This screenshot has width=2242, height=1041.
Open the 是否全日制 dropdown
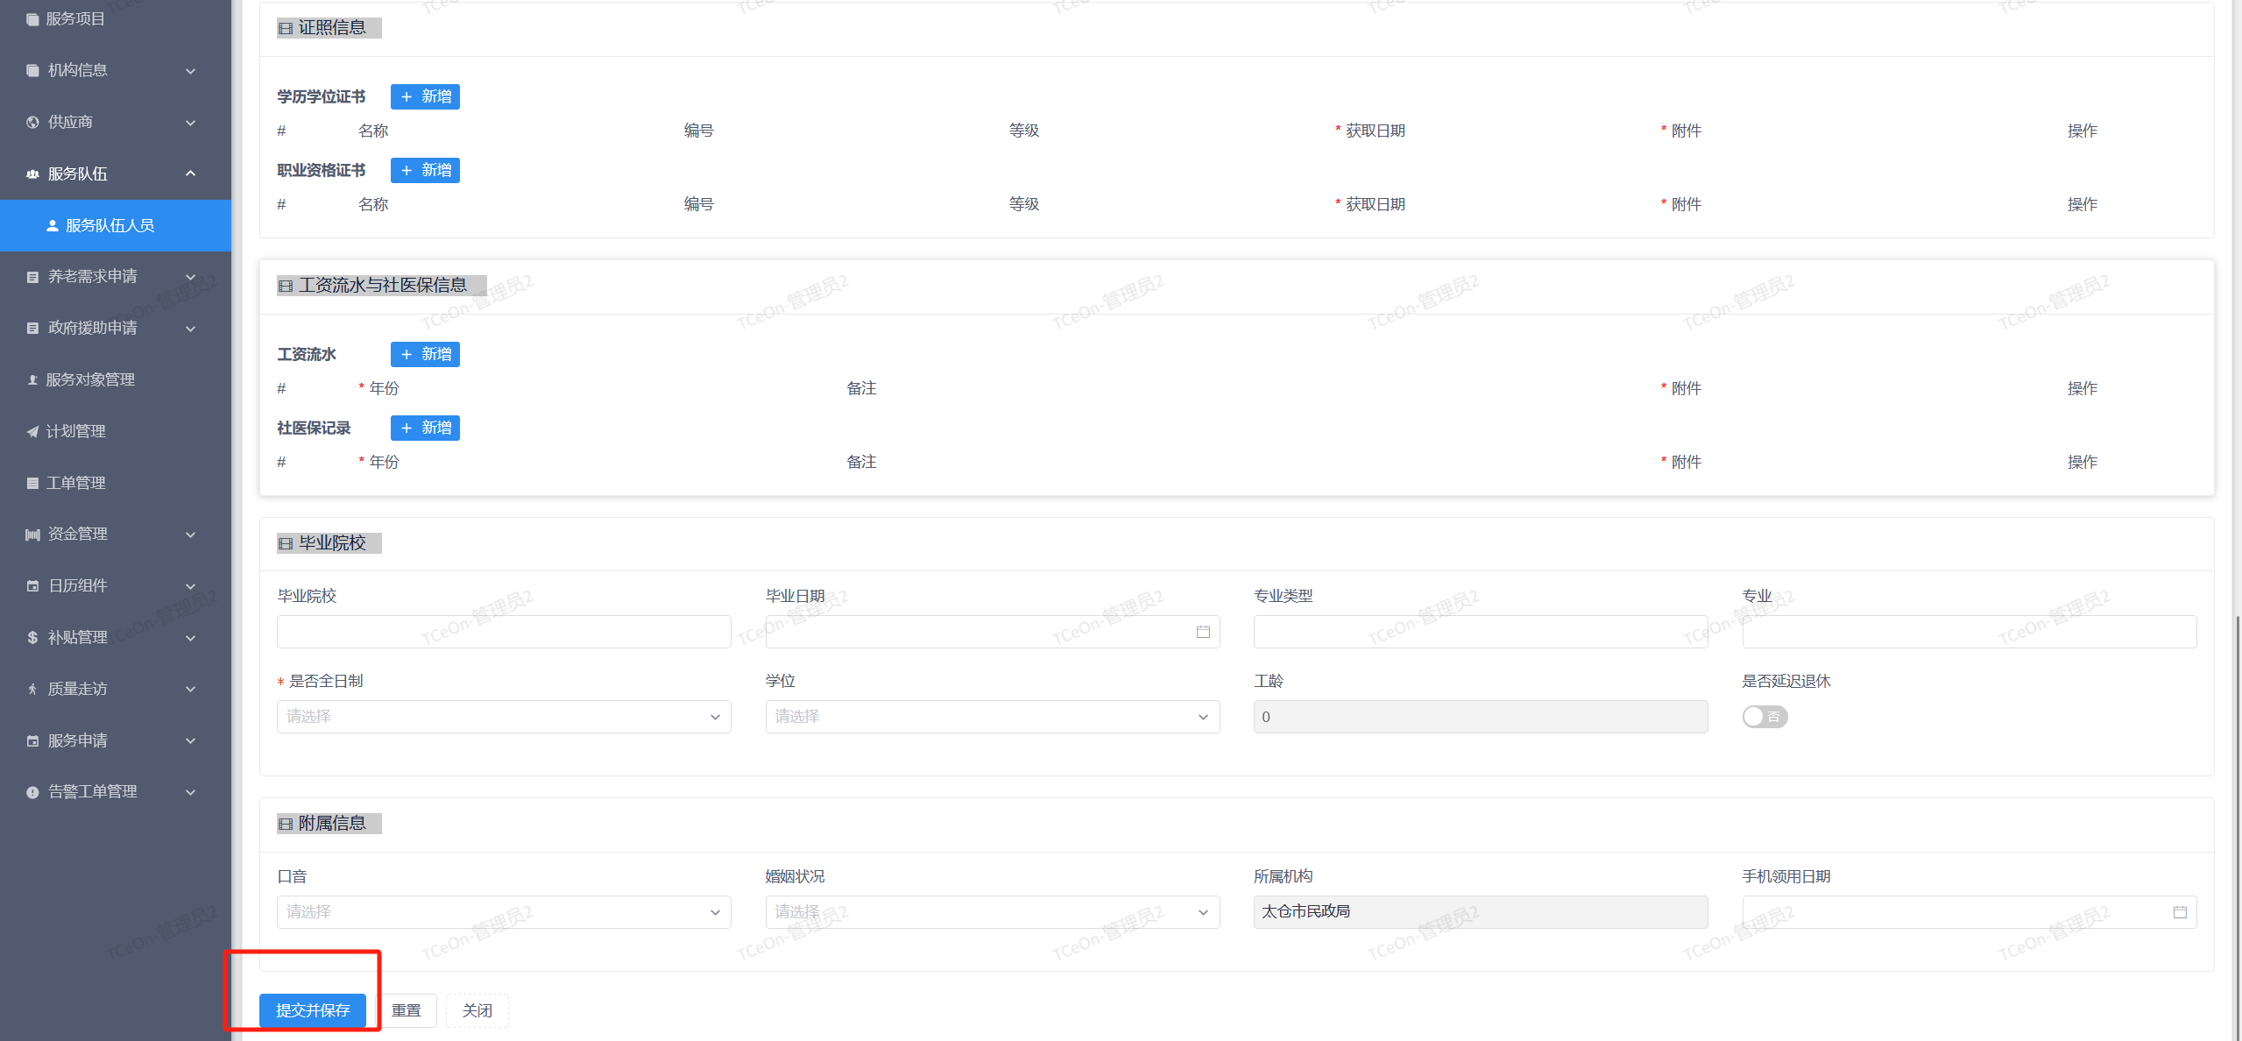pos(504,717)
